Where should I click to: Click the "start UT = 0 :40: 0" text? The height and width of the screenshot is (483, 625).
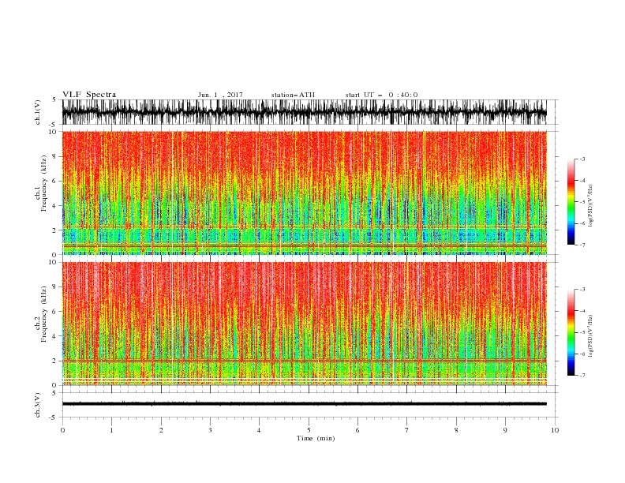click(381, 95)
